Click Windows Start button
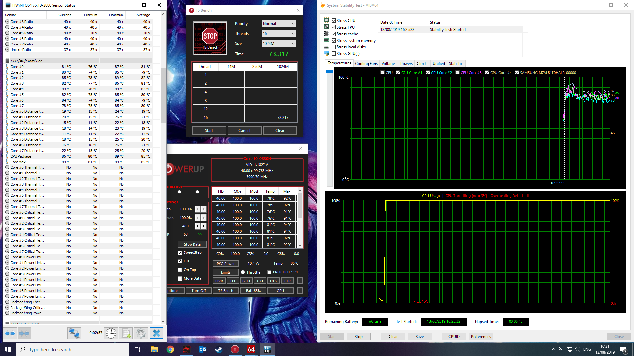 coord(8,349)
